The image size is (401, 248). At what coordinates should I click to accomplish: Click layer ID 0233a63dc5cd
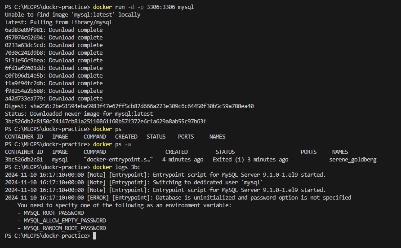(24, 45)
